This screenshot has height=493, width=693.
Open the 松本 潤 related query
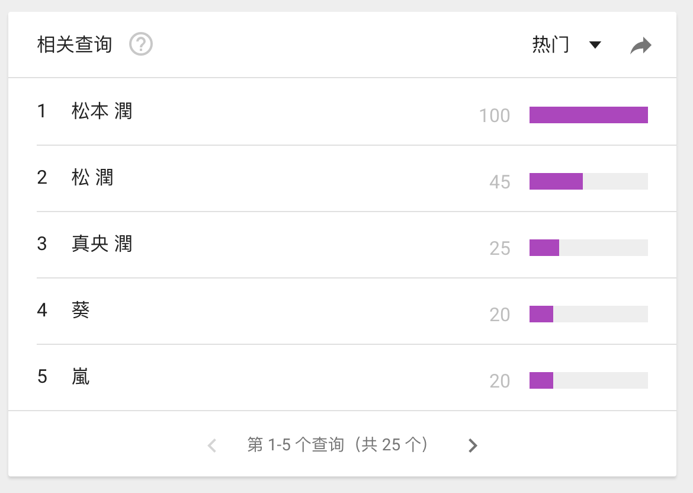102,111
